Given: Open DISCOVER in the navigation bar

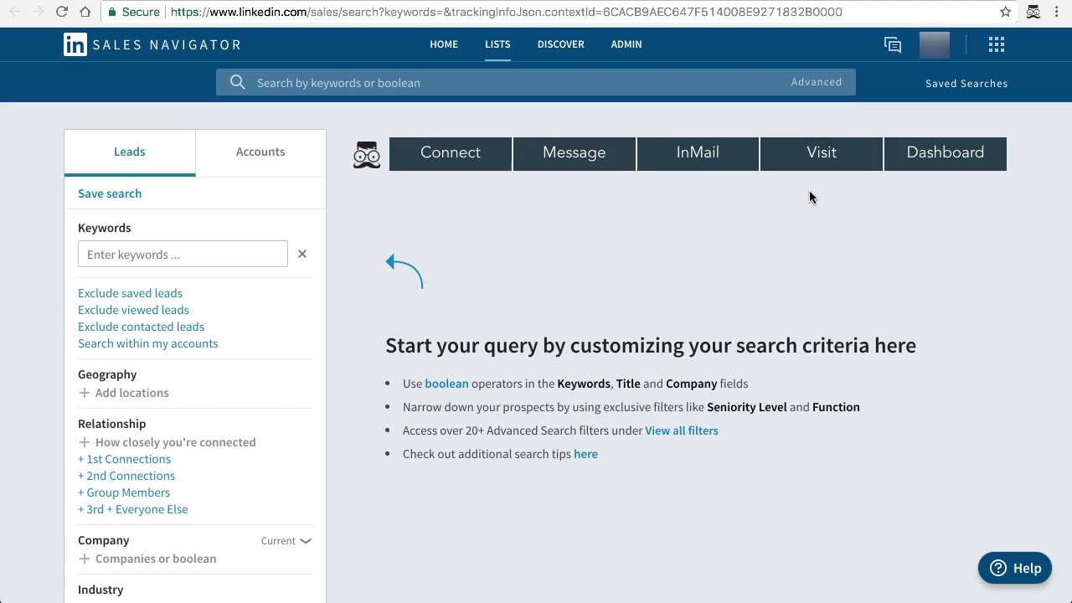Looking at the screenshot, I should 561,44.
